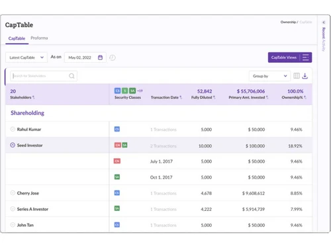The width and height of the screenshot is (331, 248).
Task: Open the Latest CapTable dropdown
Action: (x=26, y=58)
